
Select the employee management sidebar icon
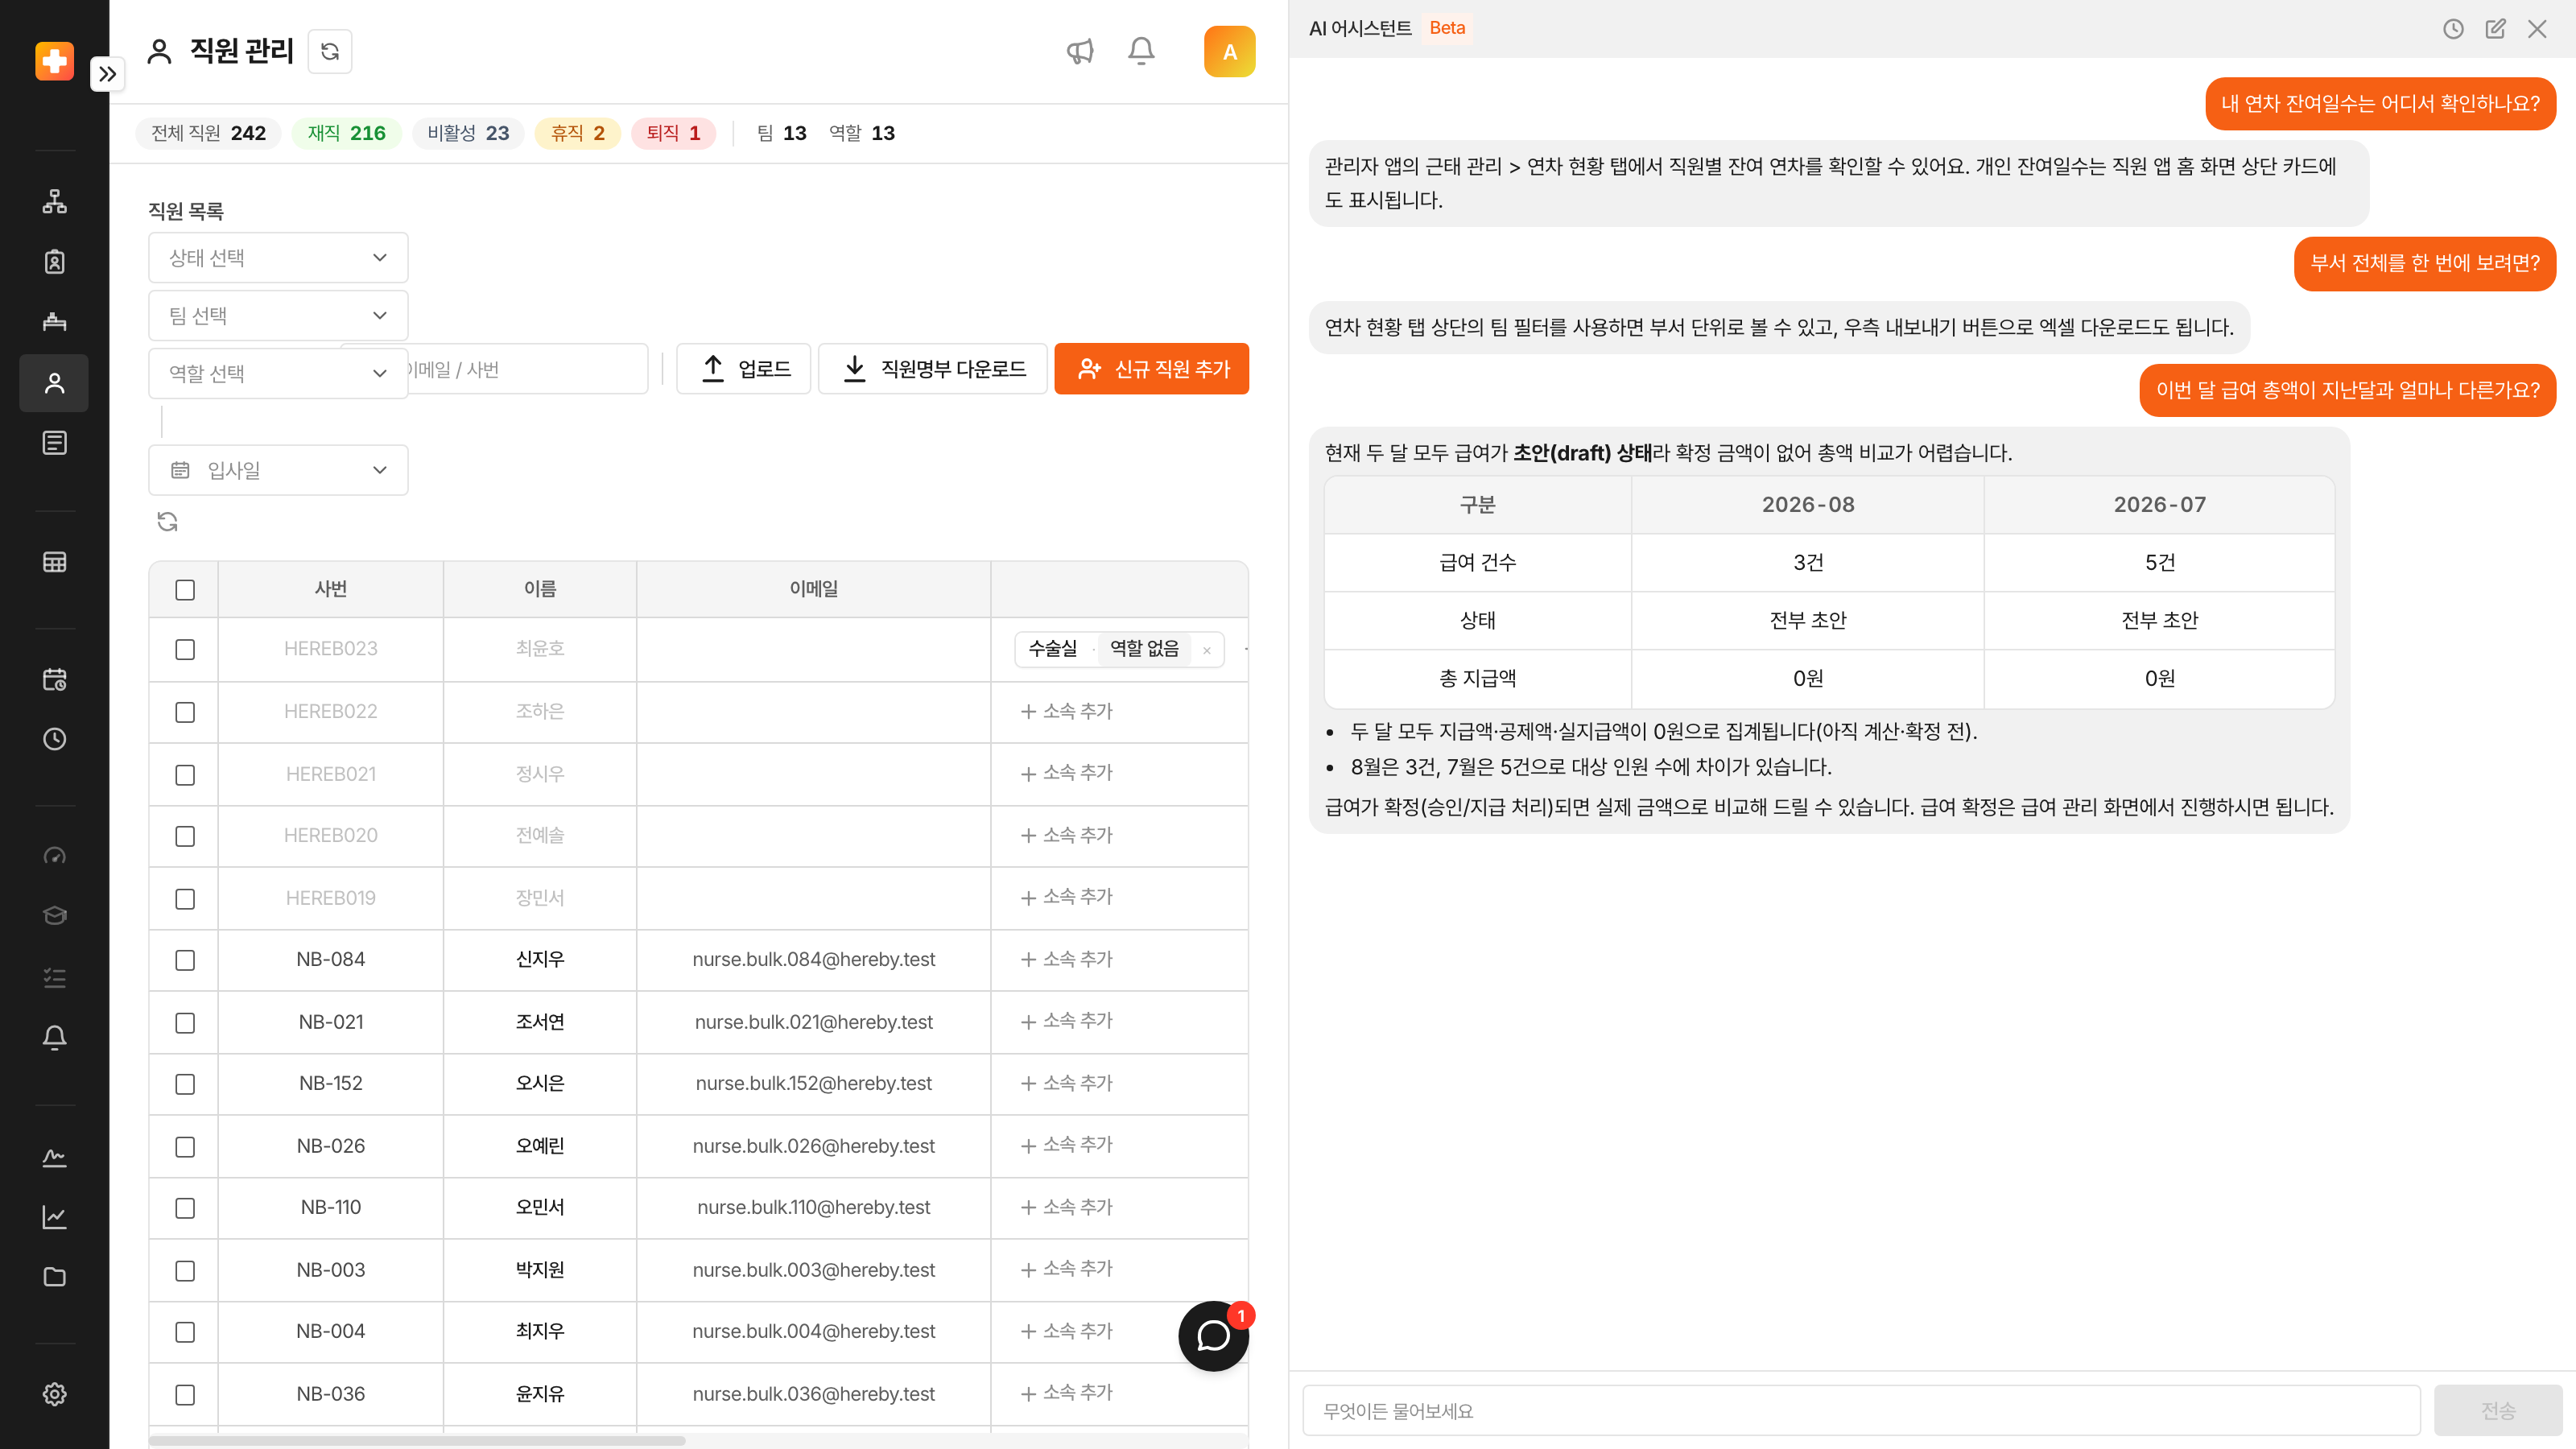click(54, 383)
